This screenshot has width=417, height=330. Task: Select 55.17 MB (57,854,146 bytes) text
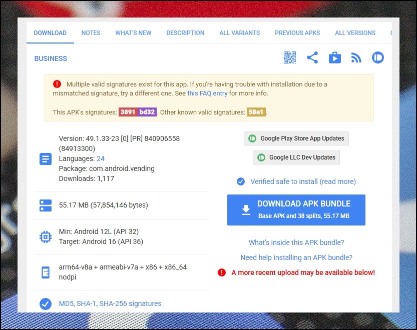(x=104, y=205)
